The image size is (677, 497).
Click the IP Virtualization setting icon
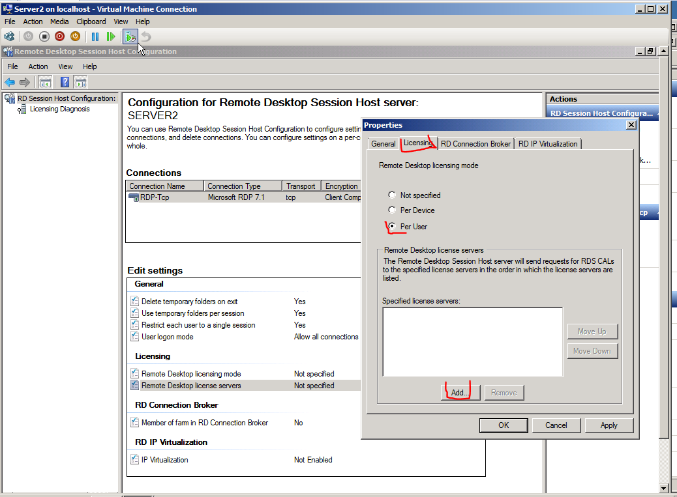[x=135, y=459]
